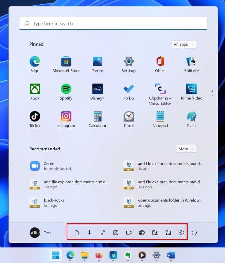Click the search box

(x=113, y=23)
